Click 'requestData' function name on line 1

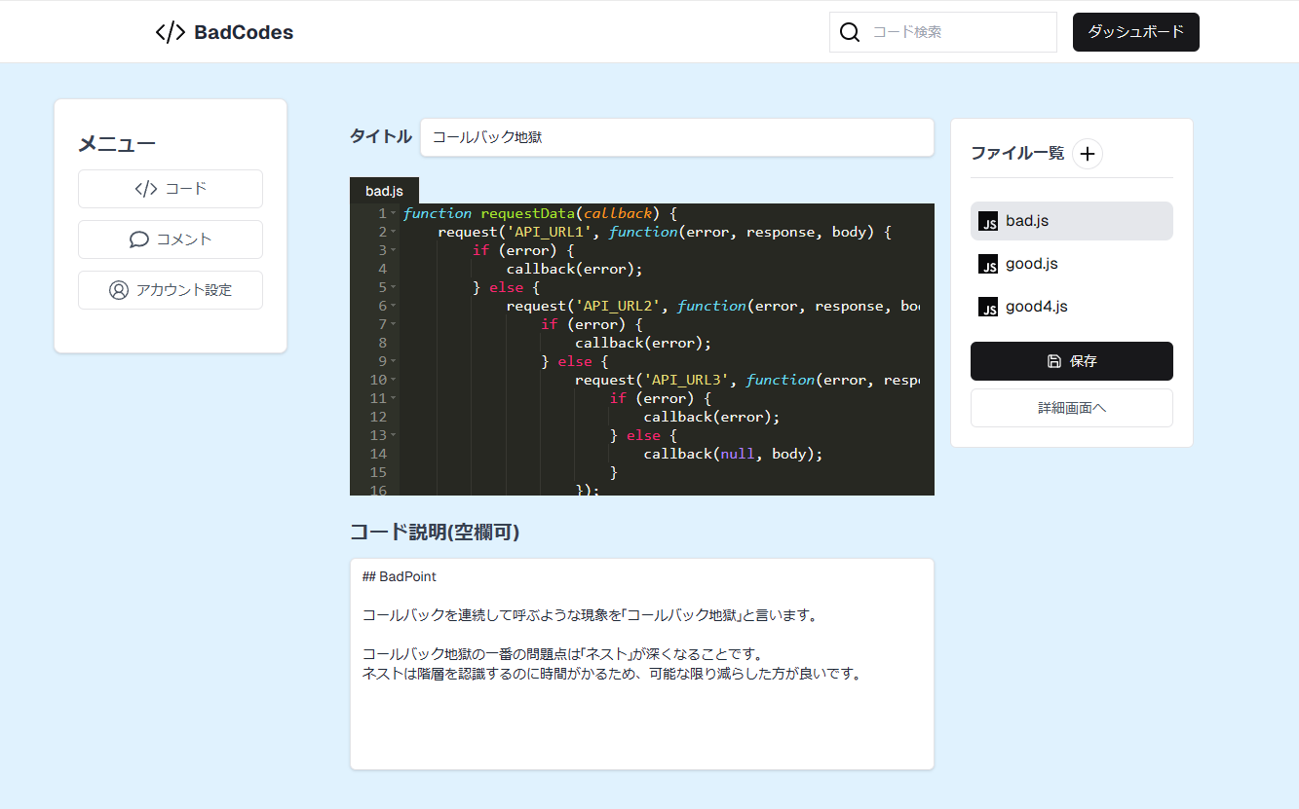tap(526, 213)
